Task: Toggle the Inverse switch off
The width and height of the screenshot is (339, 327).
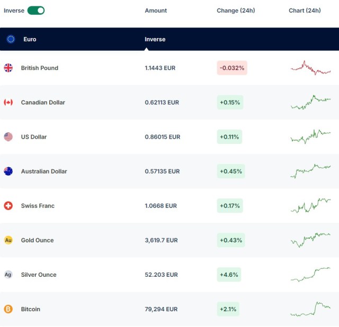Action: 36,11
